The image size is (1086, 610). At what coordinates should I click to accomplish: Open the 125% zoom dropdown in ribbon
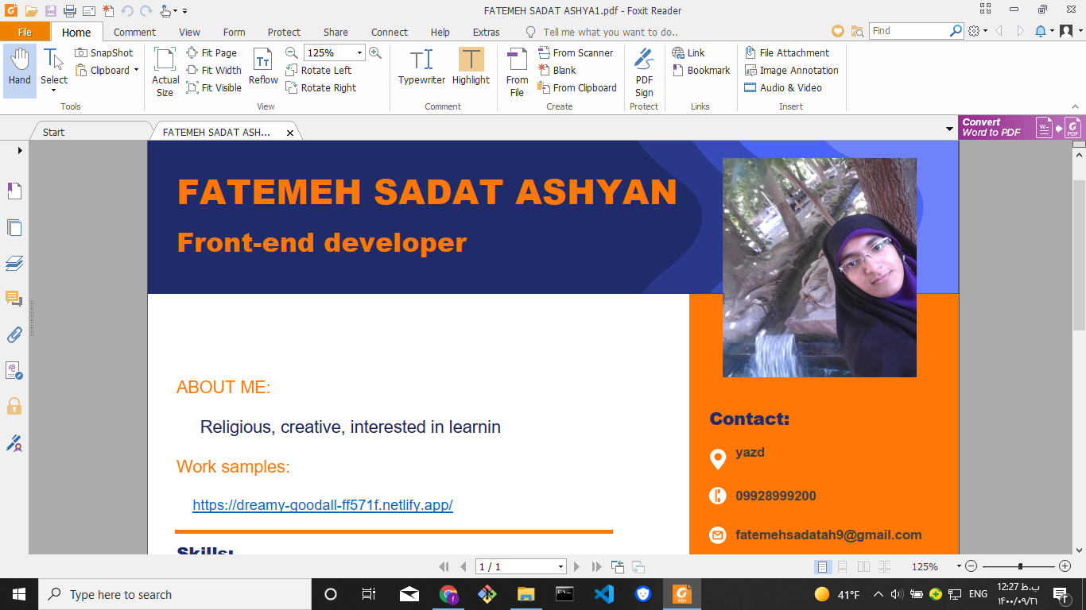(359, 52)
